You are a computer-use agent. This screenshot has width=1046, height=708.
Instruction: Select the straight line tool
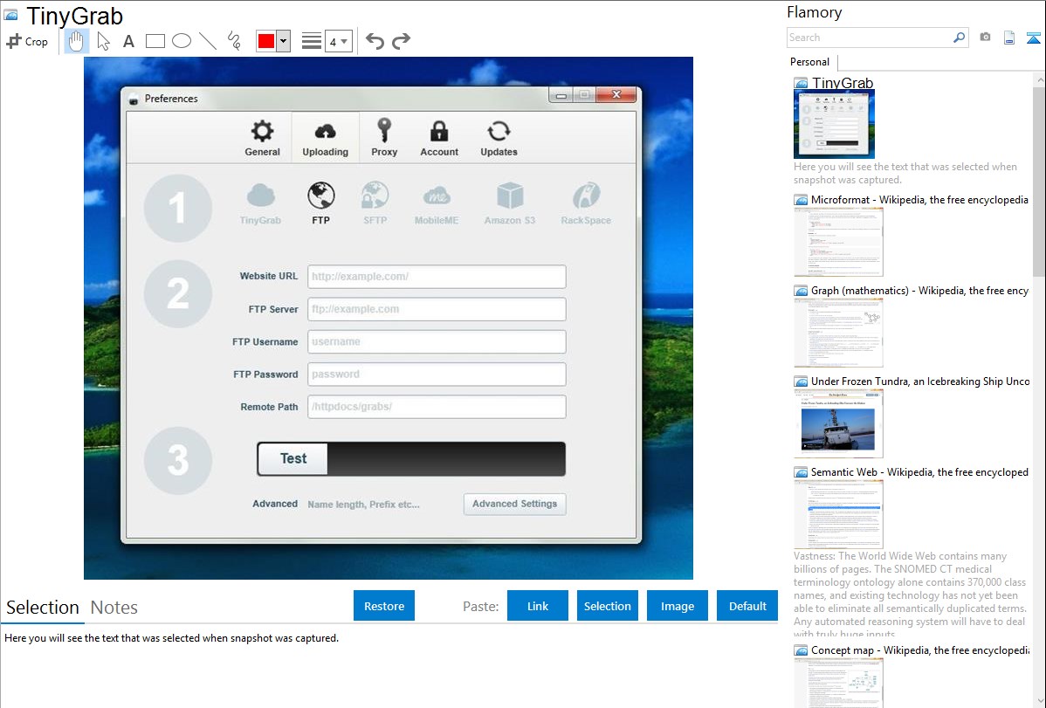[208, 41]
